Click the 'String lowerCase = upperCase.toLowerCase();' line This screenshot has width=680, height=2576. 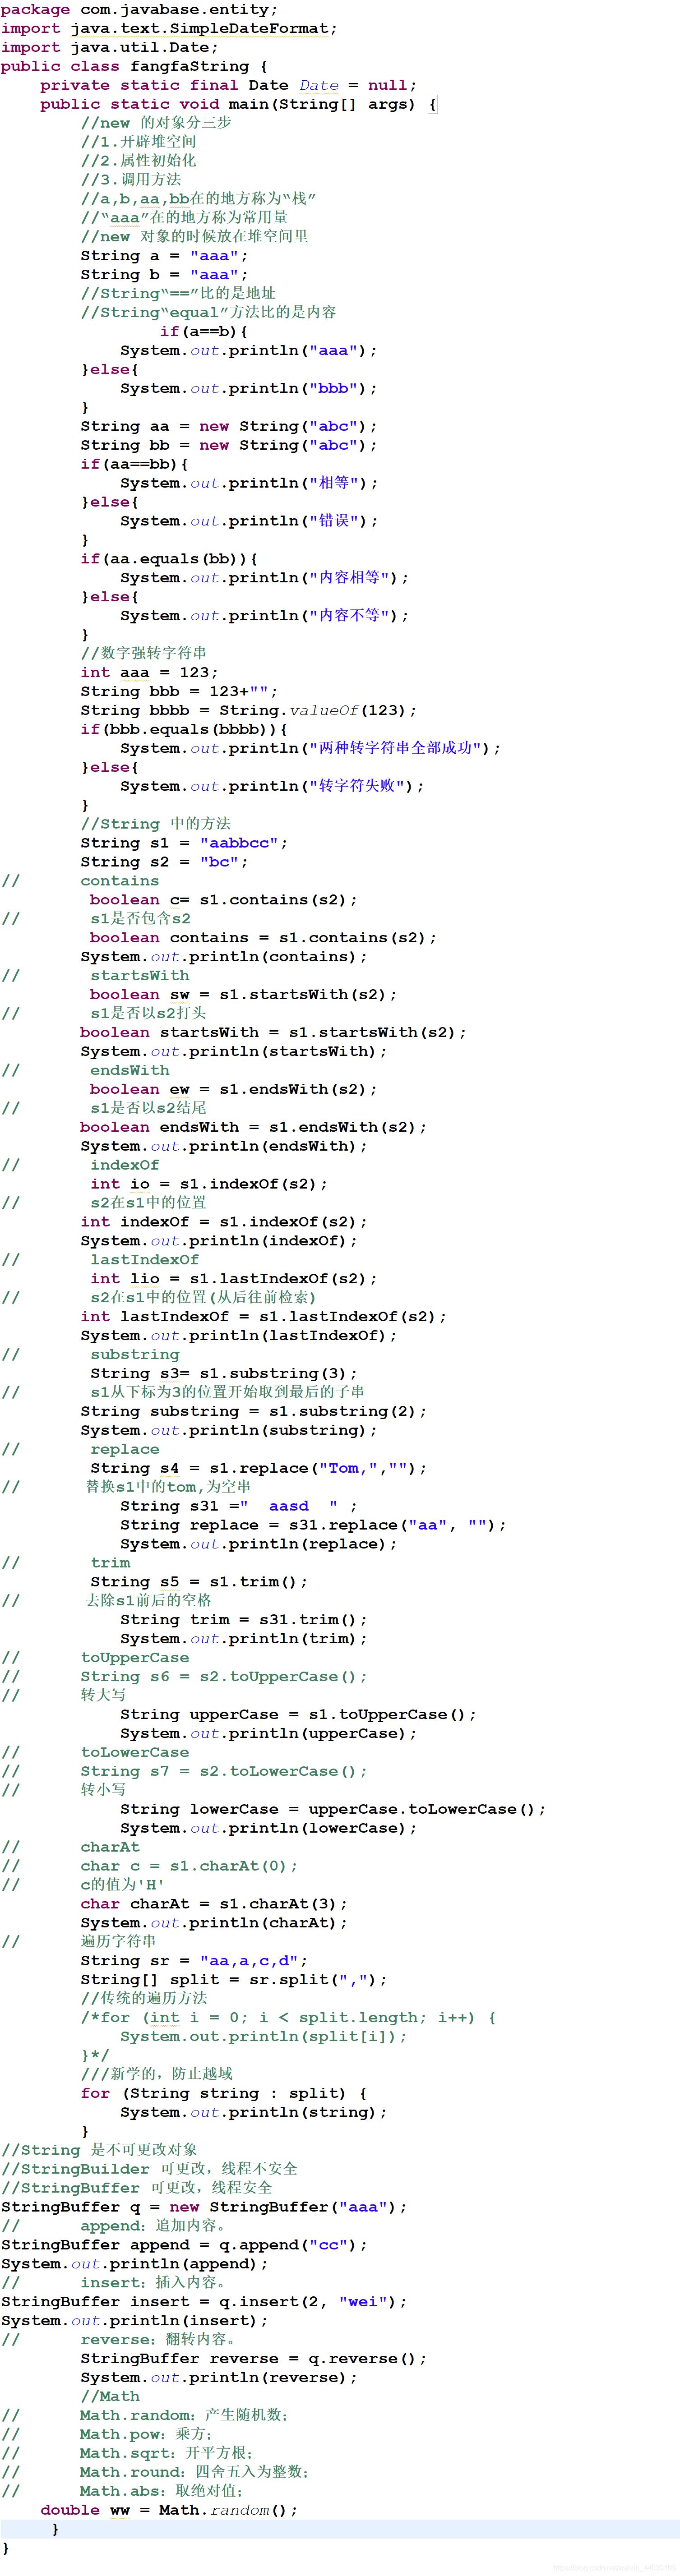point(334,1810)
